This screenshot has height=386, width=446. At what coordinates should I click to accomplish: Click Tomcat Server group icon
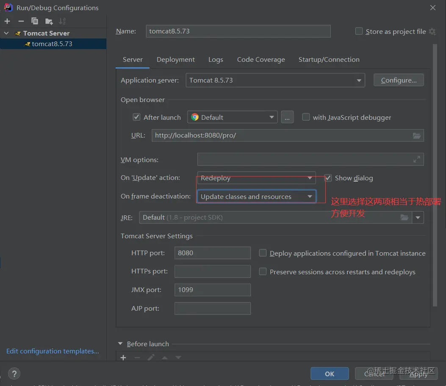coord(18,33)
